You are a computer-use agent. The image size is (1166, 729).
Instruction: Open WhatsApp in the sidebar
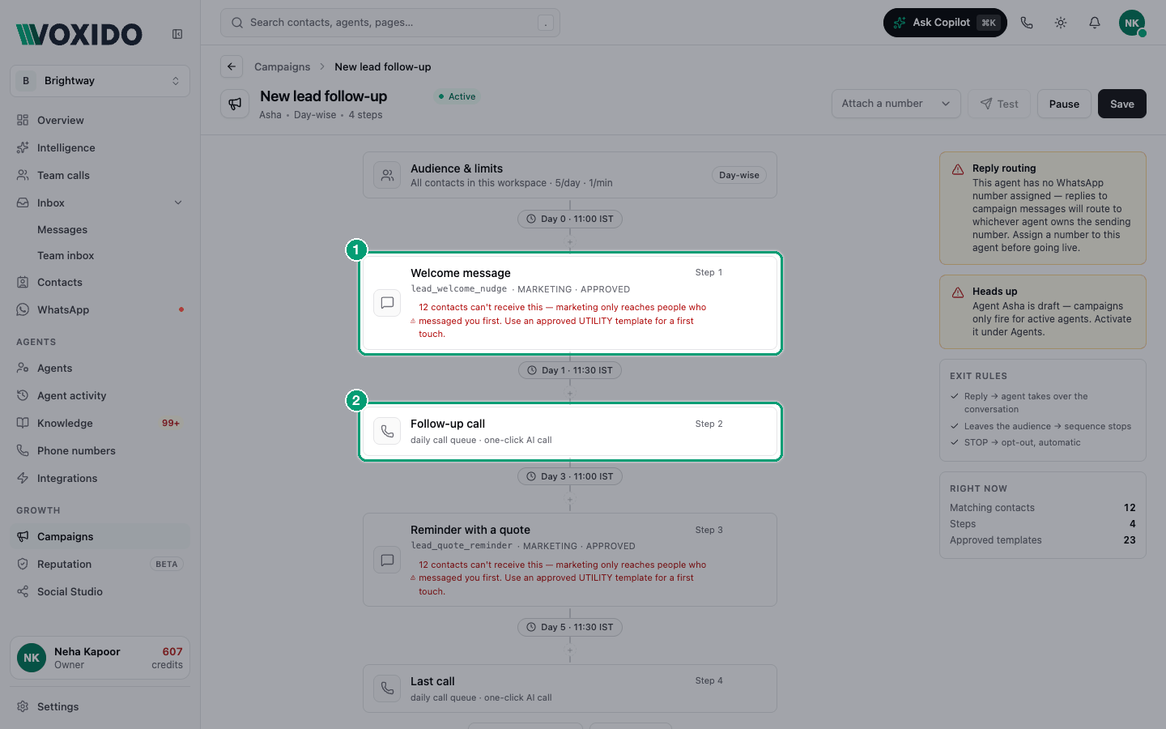(100, 309)
